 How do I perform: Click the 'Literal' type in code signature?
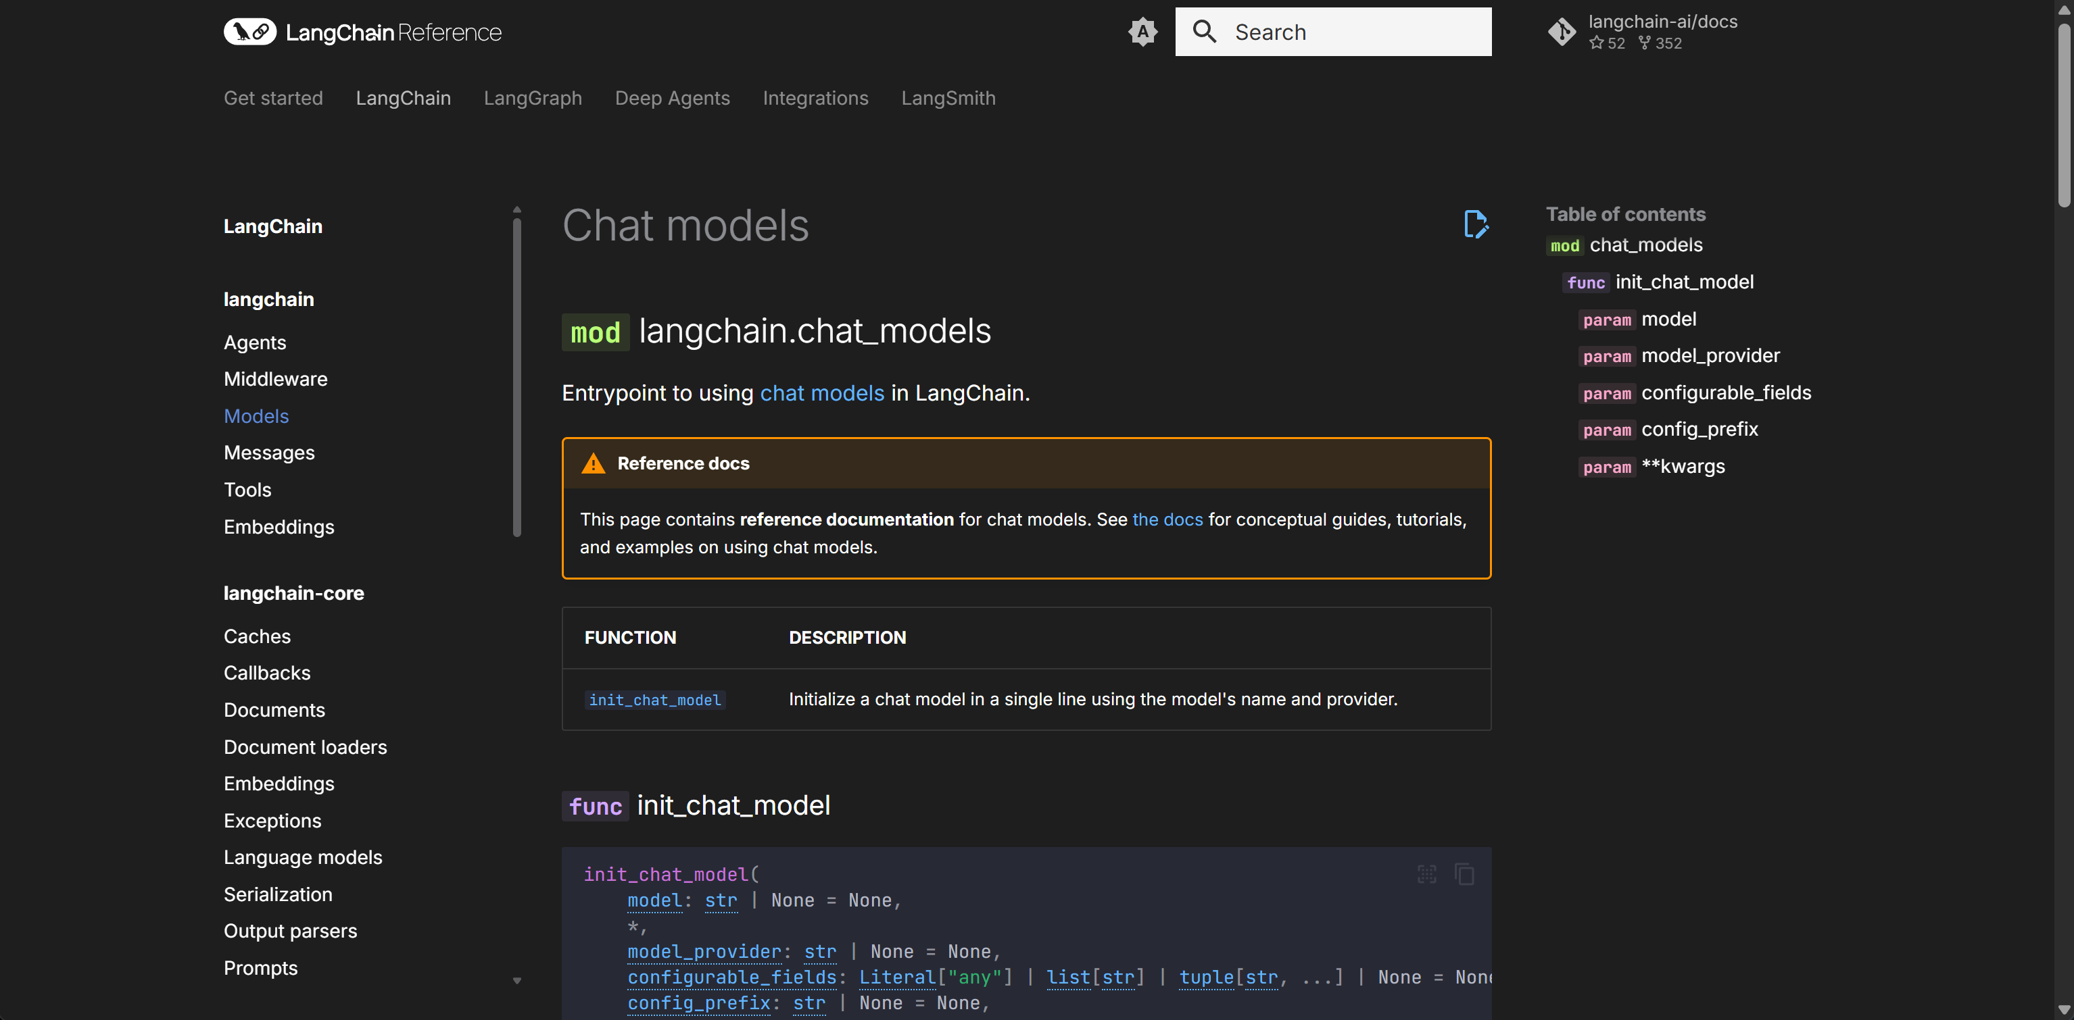click(x=897, y=977)
